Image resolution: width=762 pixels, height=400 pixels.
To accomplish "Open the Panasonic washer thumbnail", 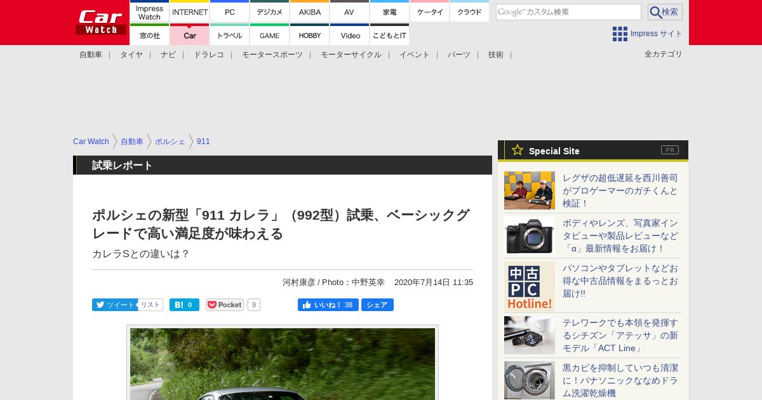I will click(x=530, y=380).
